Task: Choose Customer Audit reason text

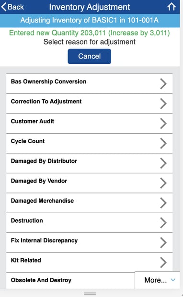Action: 33,121
